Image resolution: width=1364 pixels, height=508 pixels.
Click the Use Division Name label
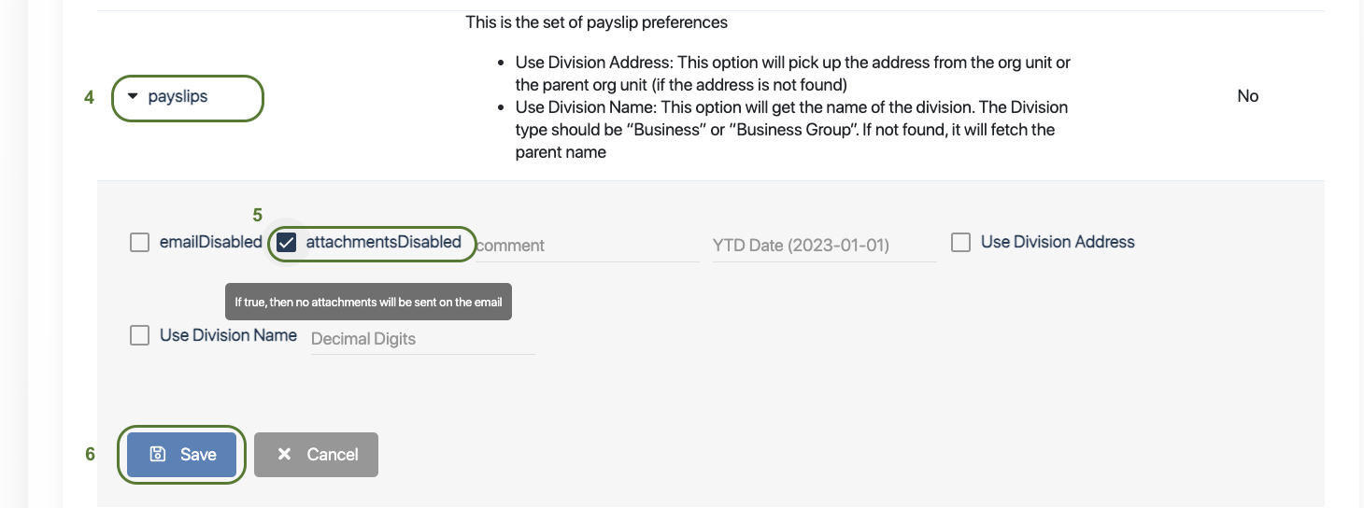tap(228, 335)
